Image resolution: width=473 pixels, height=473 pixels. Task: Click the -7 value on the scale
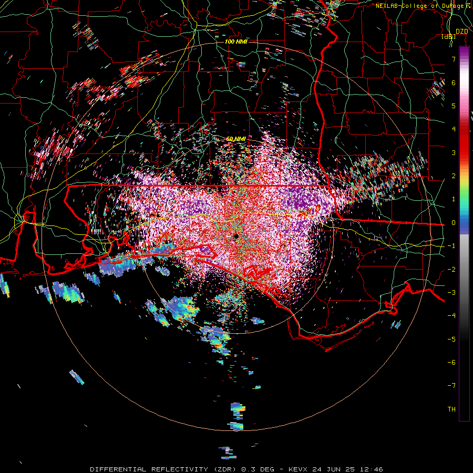[x=451, y=386]
